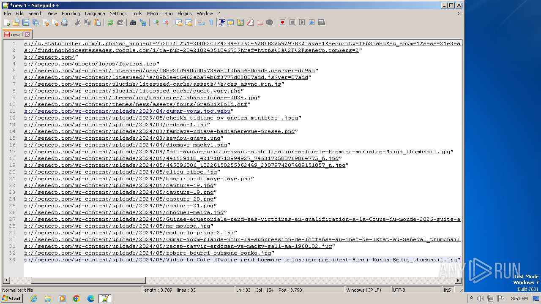Open Folder as Workspace toolbar icon
Viewport: 541px width, 304px height.
click(x=260, y=22)
